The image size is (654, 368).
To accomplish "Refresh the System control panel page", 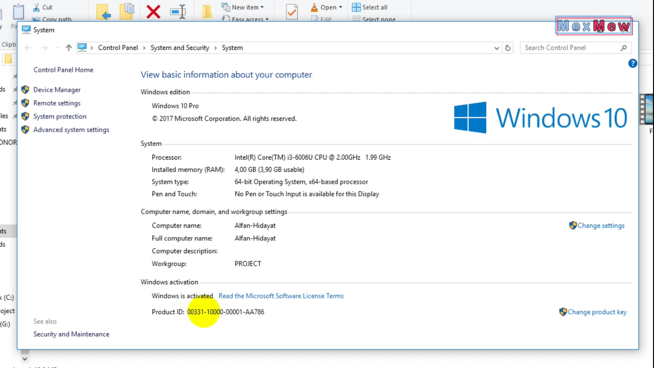I will [508, 47].
